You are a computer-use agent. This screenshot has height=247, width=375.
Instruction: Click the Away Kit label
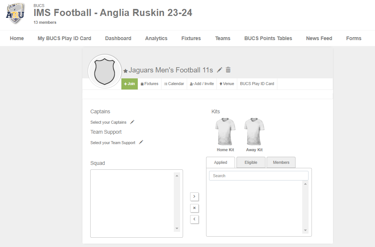(254, 150)
